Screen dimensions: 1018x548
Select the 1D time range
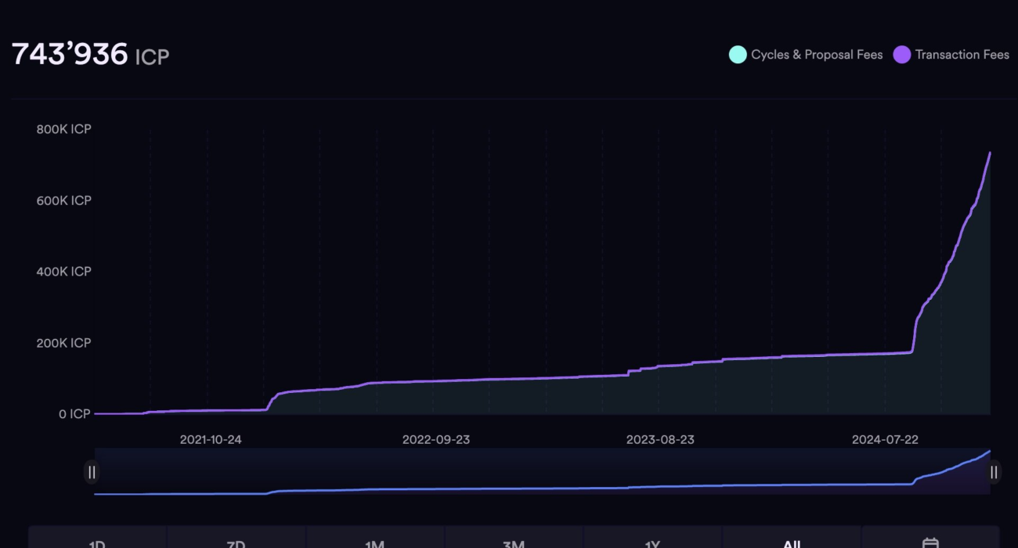coord(97,543)
